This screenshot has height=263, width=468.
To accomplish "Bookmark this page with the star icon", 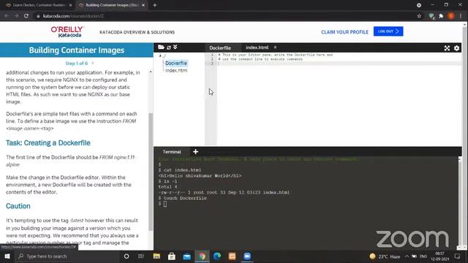I will coord(419,16).
